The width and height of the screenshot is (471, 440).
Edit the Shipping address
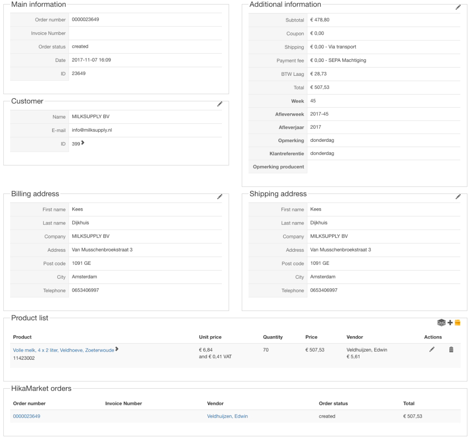click(458, 197)
